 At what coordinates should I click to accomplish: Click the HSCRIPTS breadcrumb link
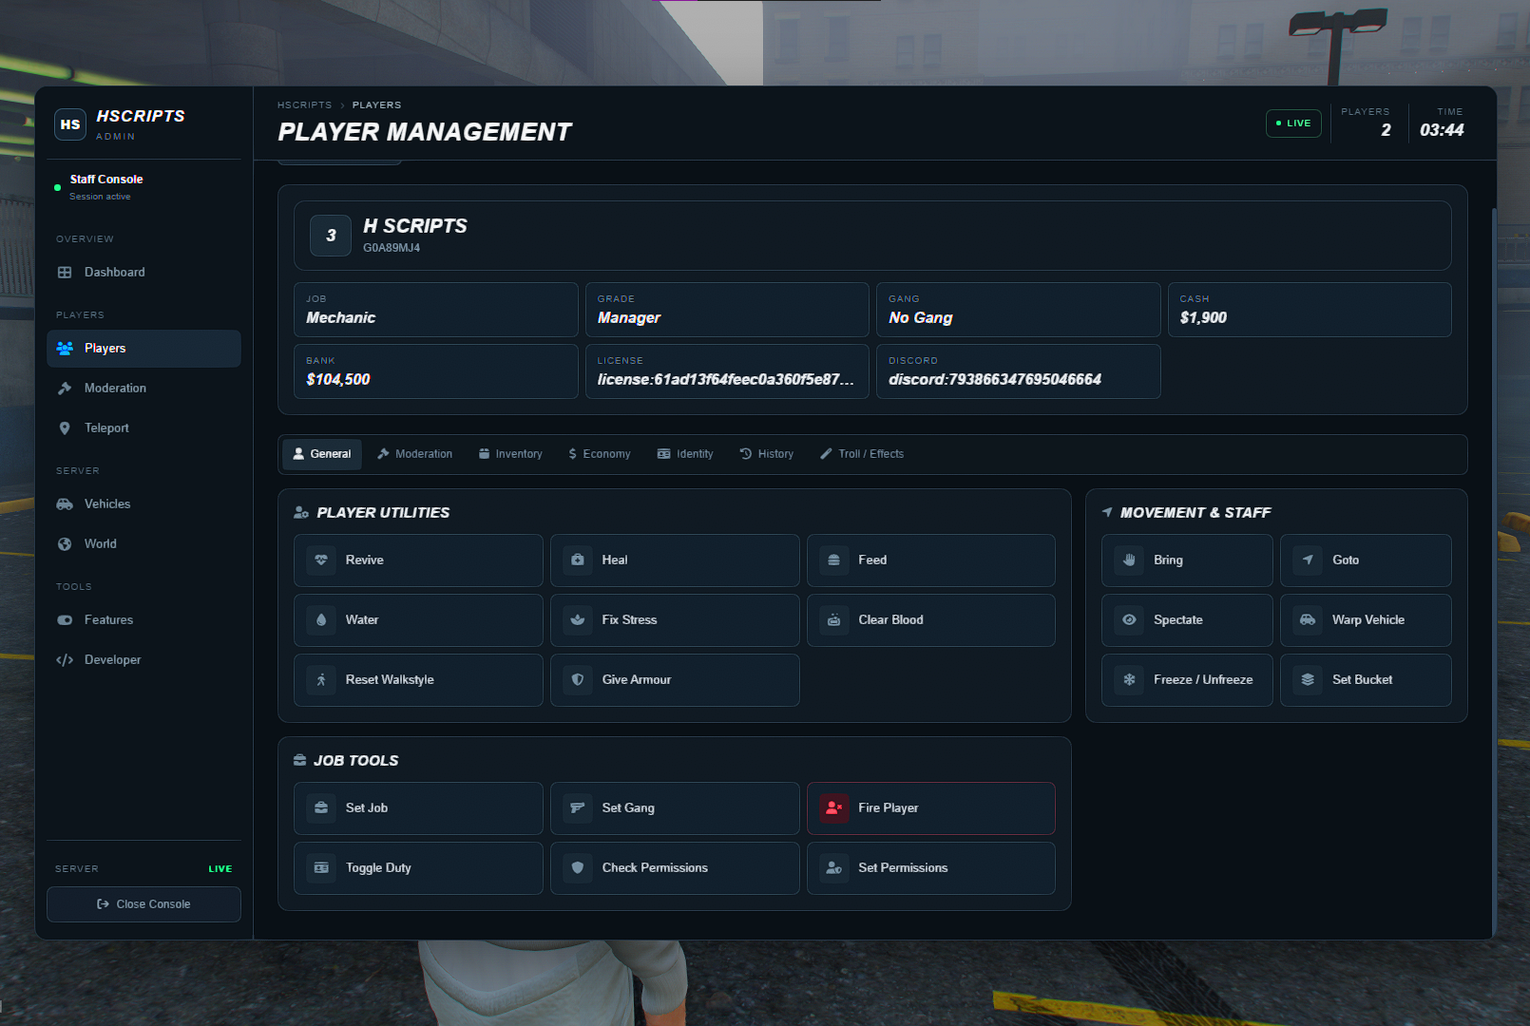[x=305, y=105]
